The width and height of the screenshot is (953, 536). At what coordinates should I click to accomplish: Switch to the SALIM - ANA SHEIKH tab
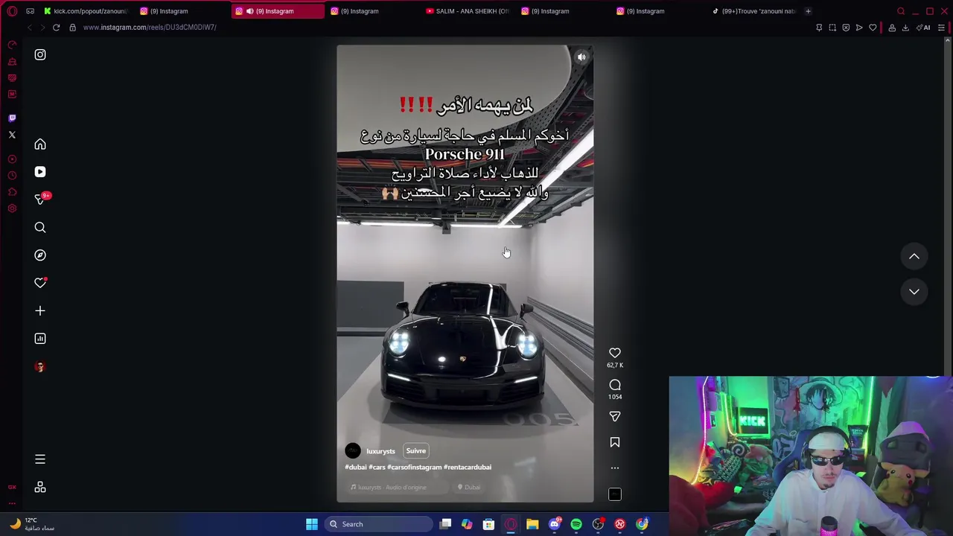469,11
